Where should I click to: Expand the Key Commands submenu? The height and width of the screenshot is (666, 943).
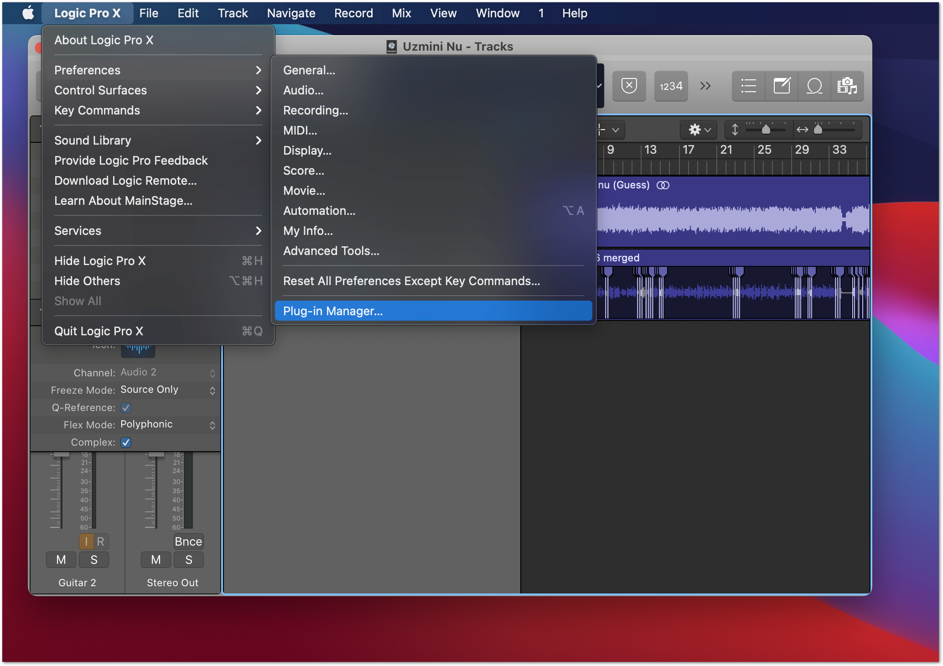158,110
